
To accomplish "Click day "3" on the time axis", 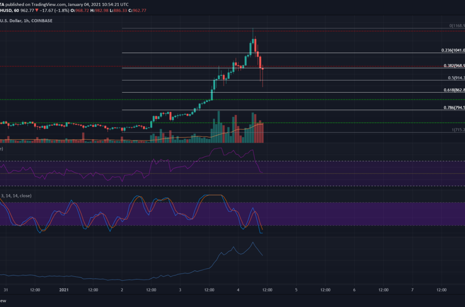I will (180, 290).
